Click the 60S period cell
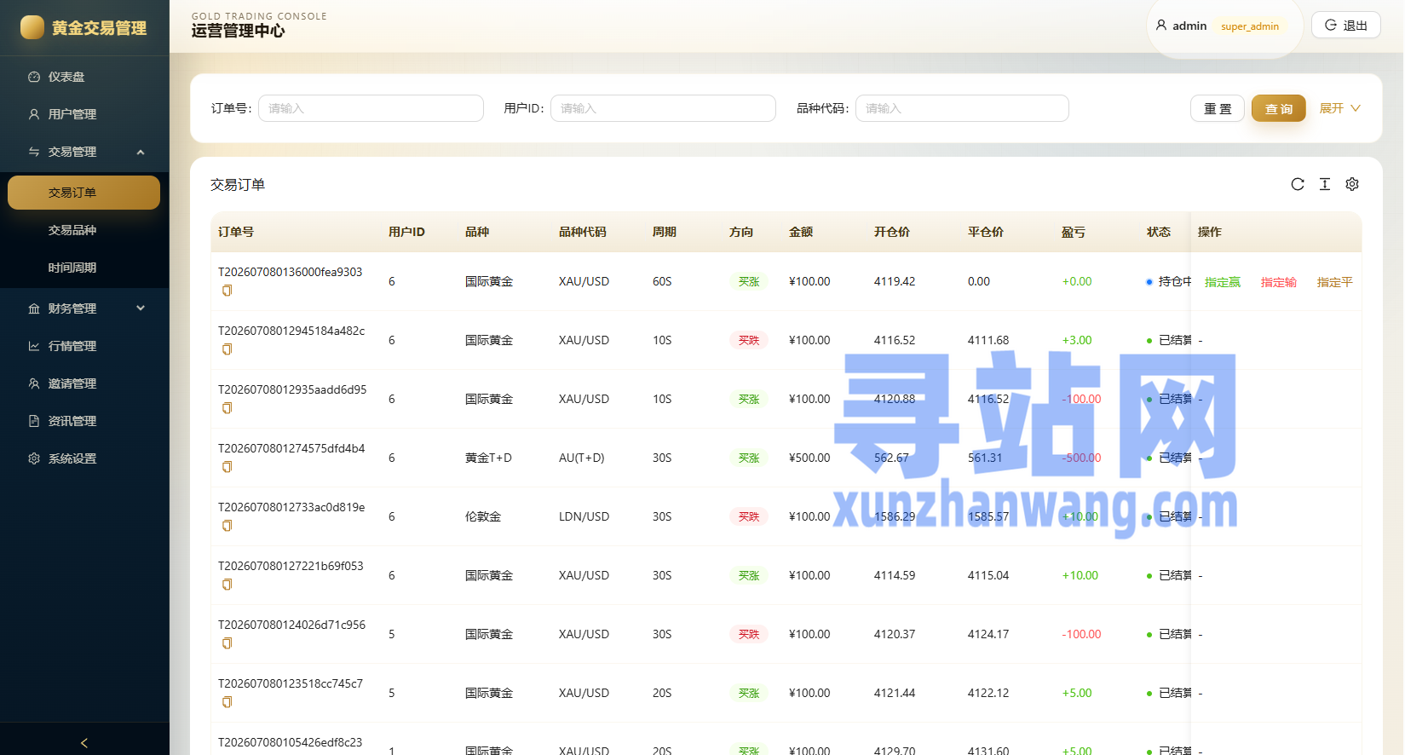 pos(662,281)
